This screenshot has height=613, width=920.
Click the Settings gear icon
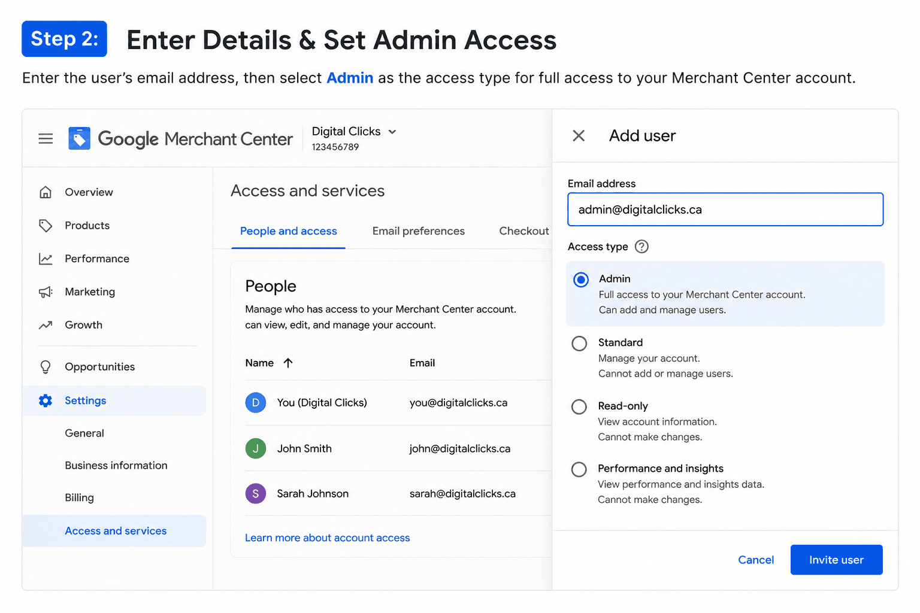coord(46,400)
